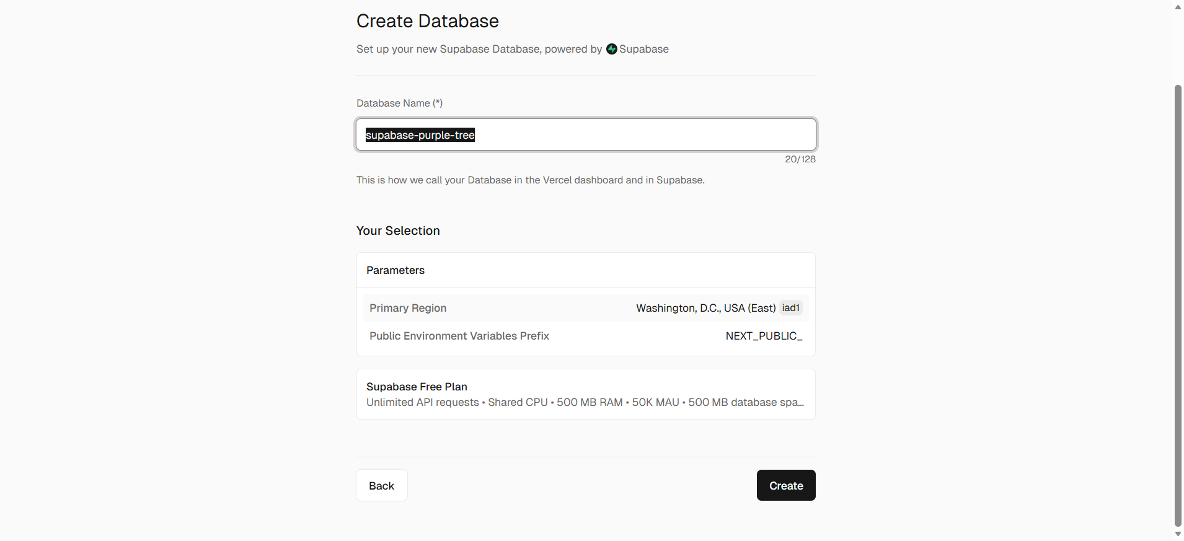The height and width of the screenshot is (541, 1184).
Task: Click the Create button
Action: pos(786,485)
